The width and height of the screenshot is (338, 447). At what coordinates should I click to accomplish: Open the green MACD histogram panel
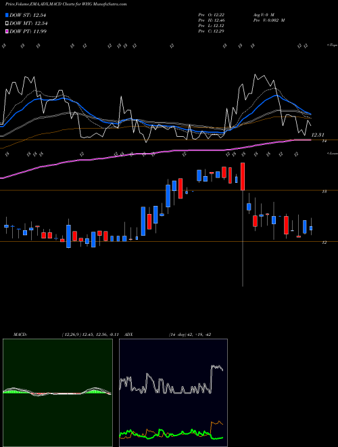[x=57, y=393]
